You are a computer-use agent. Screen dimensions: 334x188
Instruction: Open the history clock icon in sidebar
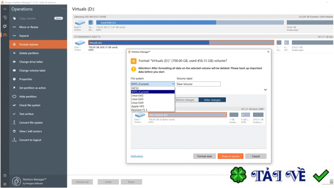click(x=5, y=18)
